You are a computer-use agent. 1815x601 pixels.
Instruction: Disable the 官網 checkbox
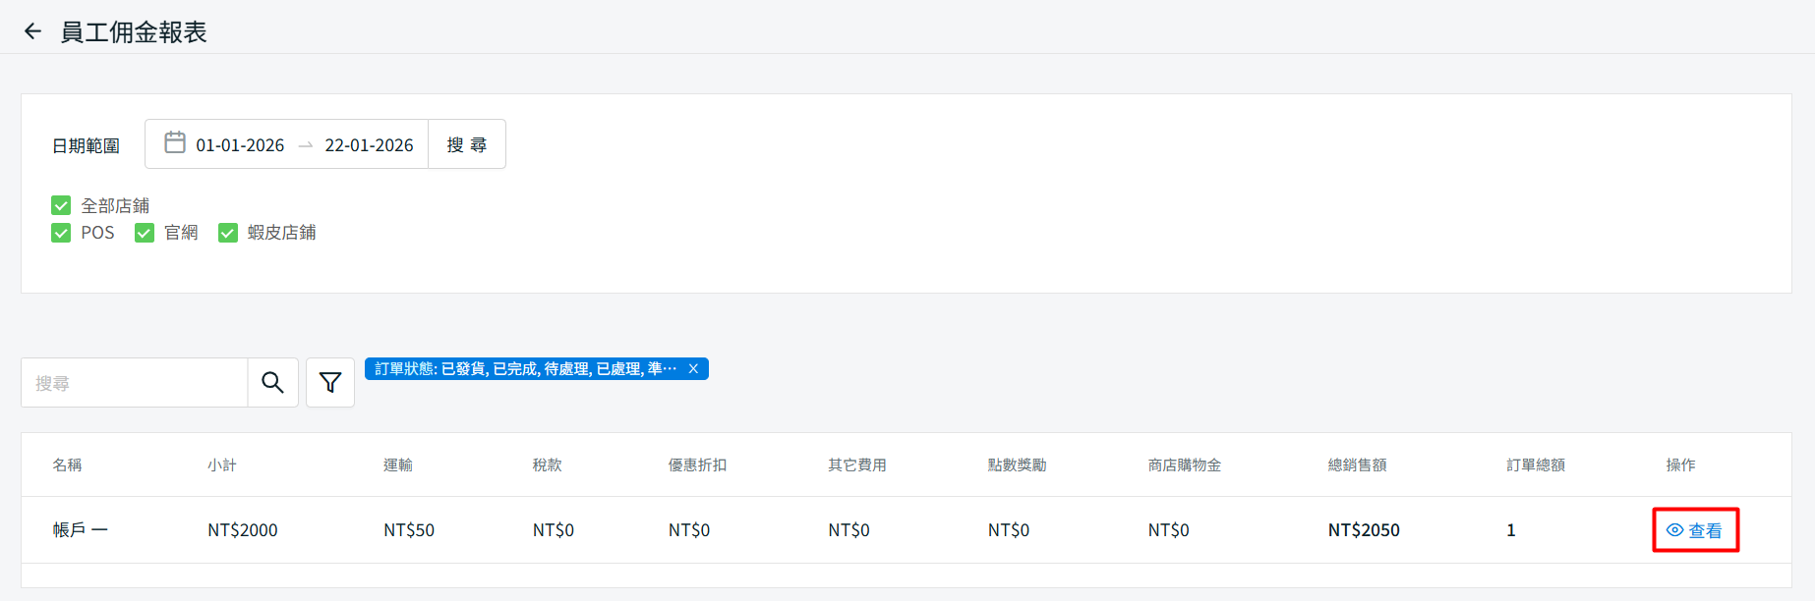pyautogui.click(x=145, y=233)
